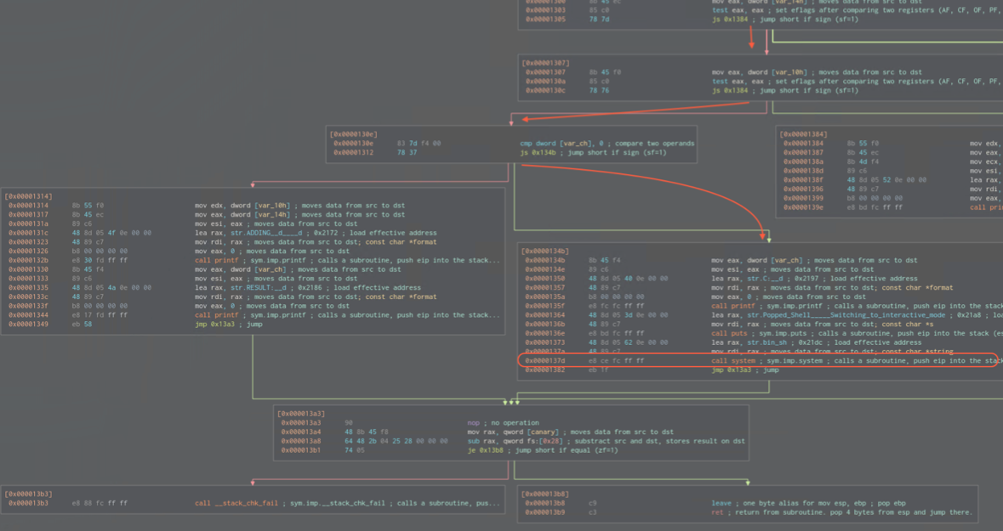Select the leave instruction at 0x000013b8
The width and height of the screenshot is (1003, 531).
coord(721,503)
